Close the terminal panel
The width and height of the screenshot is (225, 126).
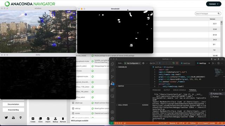pos(223,90)
